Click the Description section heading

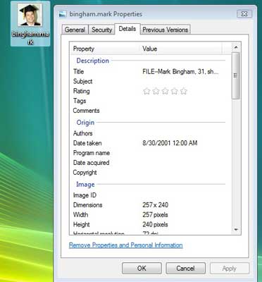click(93, 61)
